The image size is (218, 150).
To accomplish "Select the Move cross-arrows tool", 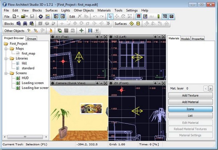I will click(x=117, y=16).
